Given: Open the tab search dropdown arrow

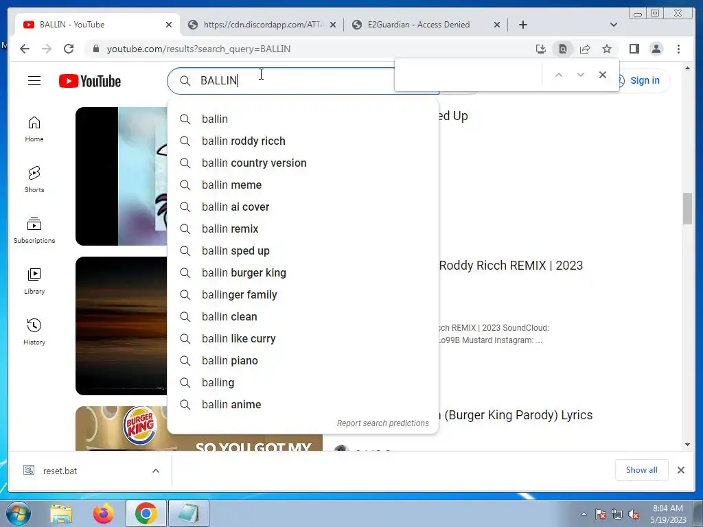Looking at the screenshot, I should pos(614,25).
